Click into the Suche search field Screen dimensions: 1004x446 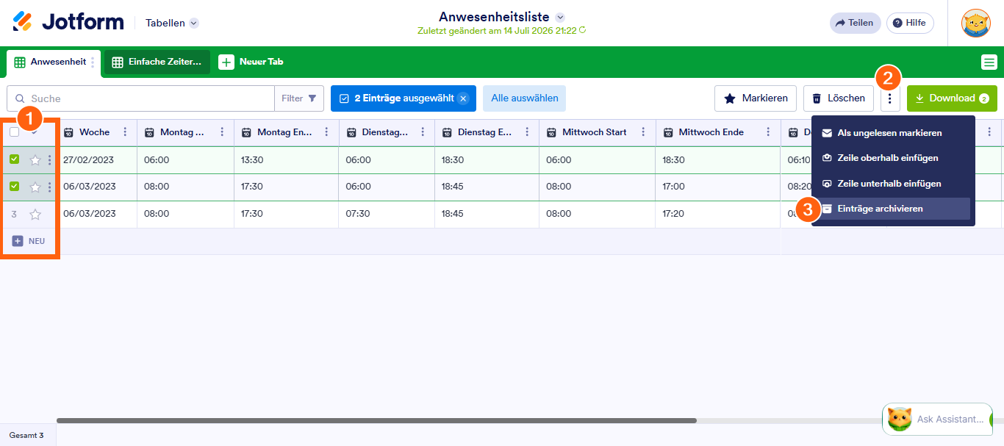tap(140, 98)
